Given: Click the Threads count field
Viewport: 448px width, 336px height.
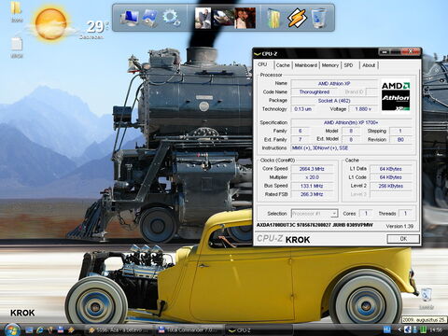Looking at the screenshot, I should coord(405,214).
